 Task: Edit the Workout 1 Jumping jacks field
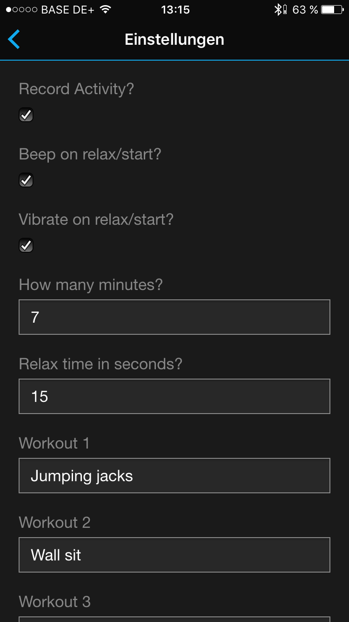[x=174, y=476]
